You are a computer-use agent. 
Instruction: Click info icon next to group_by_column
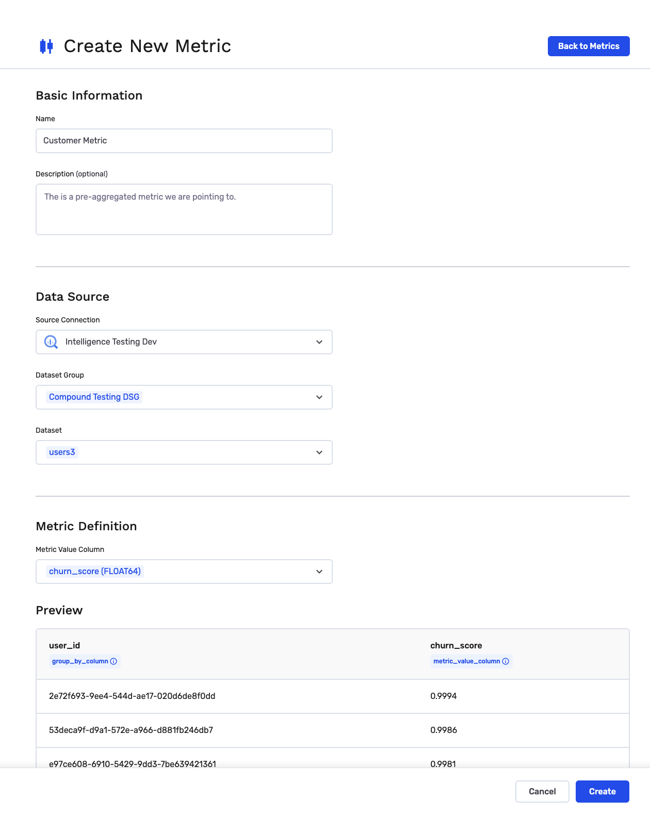tap(114, 661)
